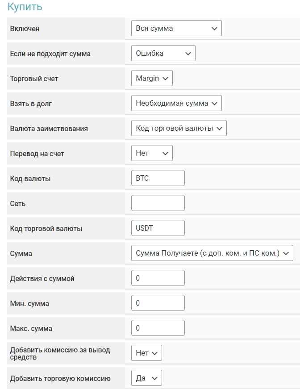Click the input field containing USDT
Image resolution: width=300 pixels, height=389 pixels.
click(158, 228)
